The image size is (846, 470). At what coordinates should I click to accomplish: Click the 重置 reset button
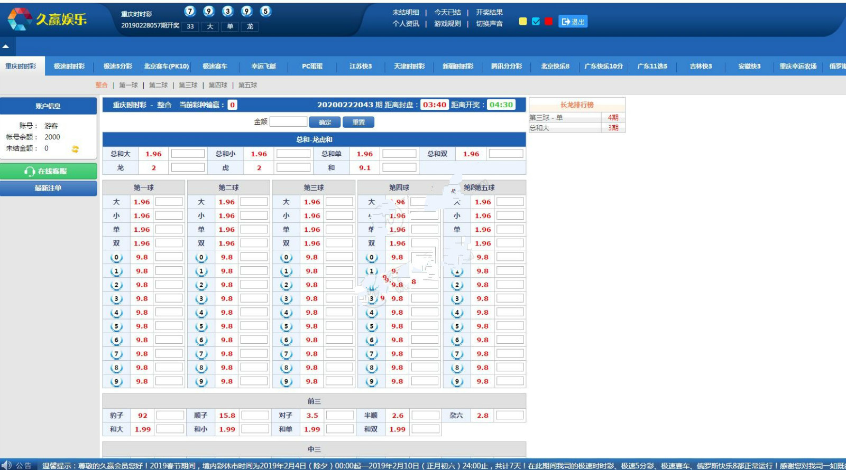click(x=358, y=122)
